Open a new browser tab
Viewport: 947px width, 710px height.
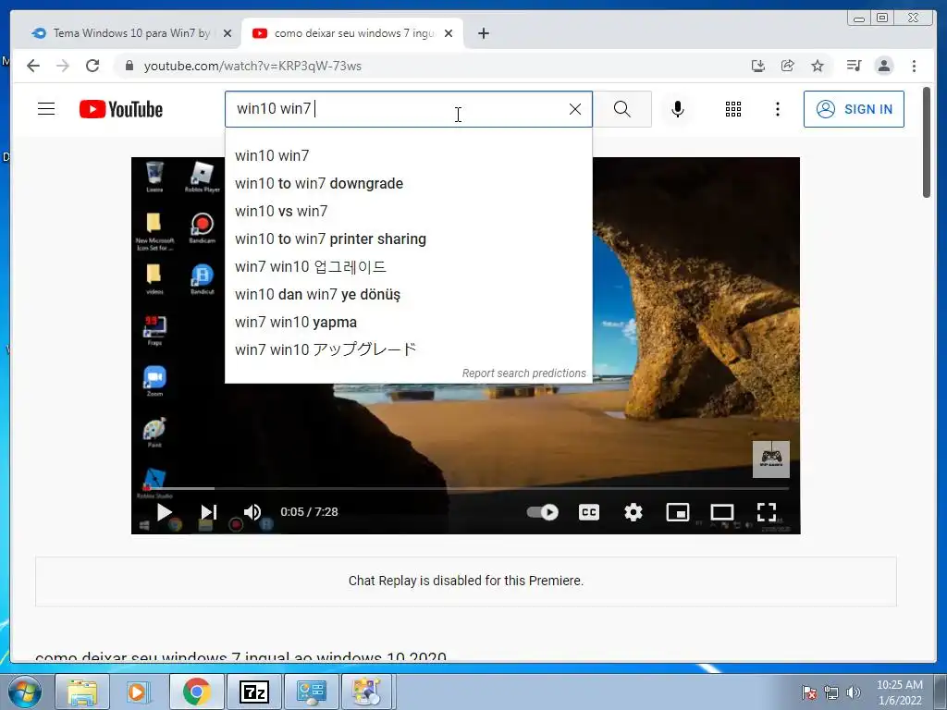tap(483, 33)
